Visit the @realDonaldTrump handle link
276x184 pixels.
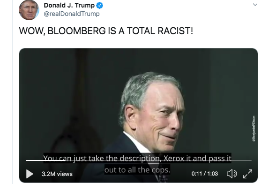point(72,14)
